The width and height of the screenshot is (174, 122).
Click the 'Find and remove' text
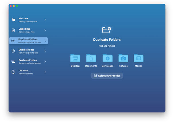(107, 46)
